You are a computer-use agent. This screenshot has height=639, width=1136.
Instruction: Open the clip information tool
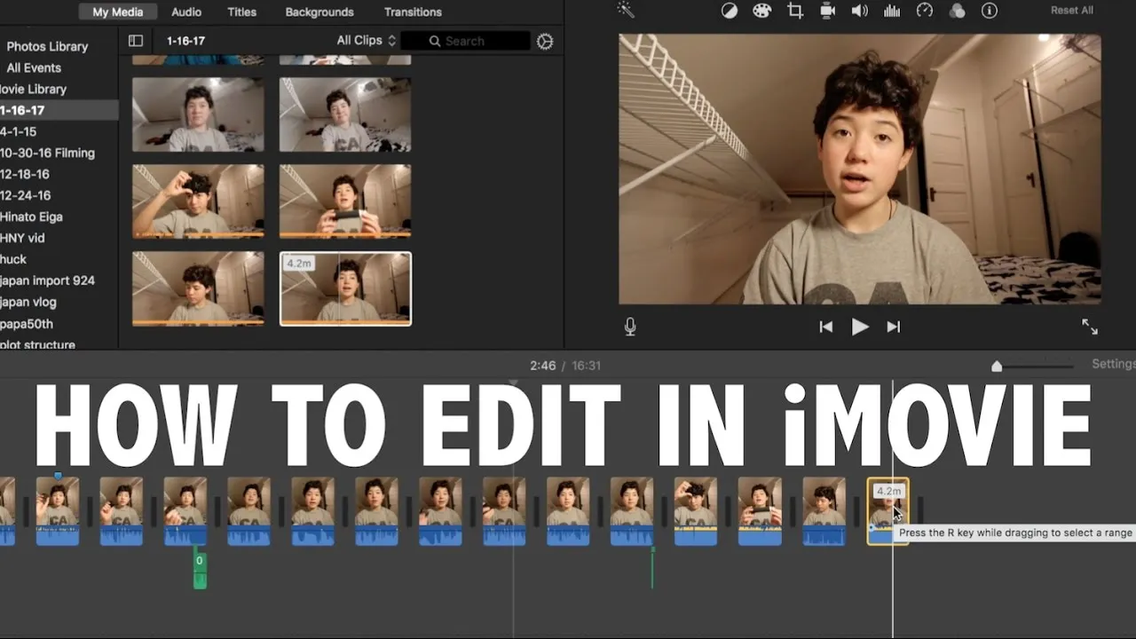click(989, 11)
